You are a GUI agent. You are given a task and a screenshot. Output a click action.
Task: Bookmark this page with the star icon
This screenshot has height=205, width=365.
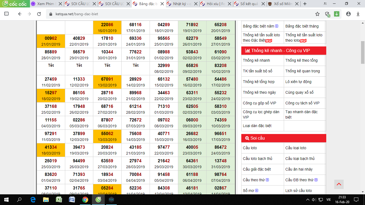click(317, 14)
